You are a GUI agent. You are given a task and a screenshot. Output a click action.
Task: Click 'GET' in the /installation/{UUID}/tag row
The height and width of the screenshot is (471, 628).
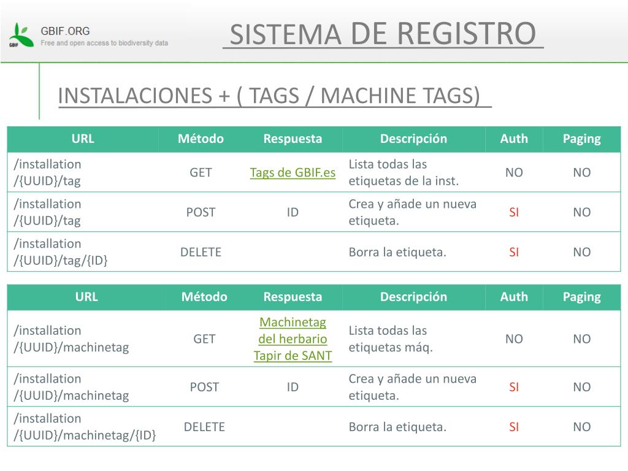tap(201, 172)
